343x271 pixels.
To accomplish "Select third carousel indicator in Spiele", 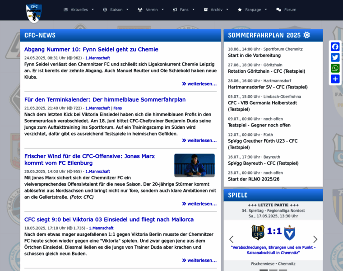I will (283, 270).
